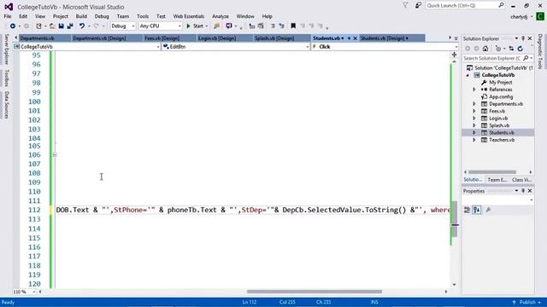The height and width of the screenshot is (307, 547).
Task: Click the Quick Launch search box
Action: (x=465, y=6)
